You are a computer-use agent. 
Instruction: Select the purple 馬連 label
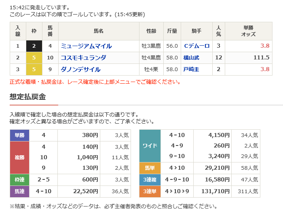pyautogui.click(x=19, y=191)
